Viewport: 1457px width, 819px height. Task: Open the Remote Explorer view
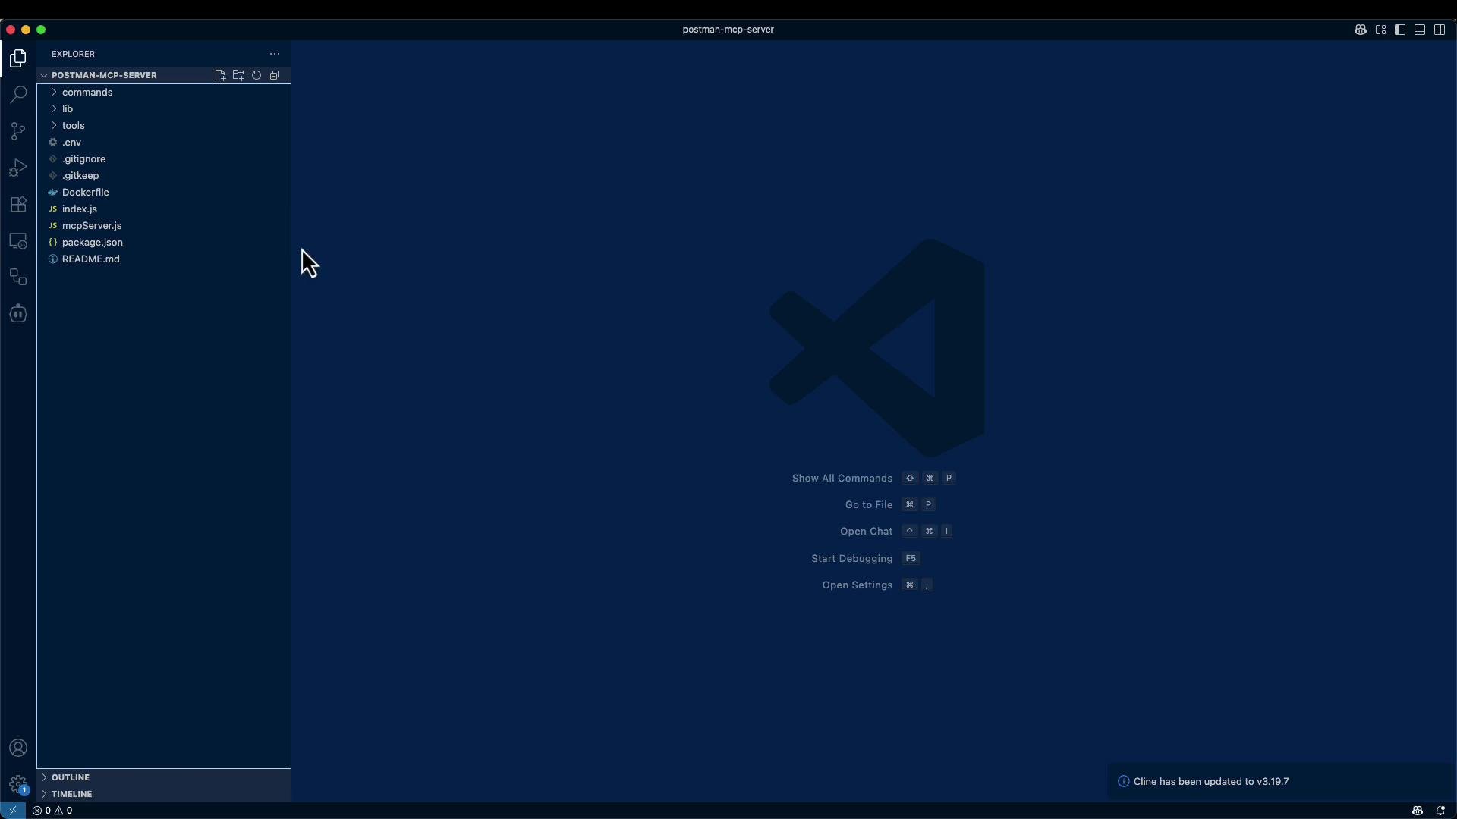(x=18, y=241)
